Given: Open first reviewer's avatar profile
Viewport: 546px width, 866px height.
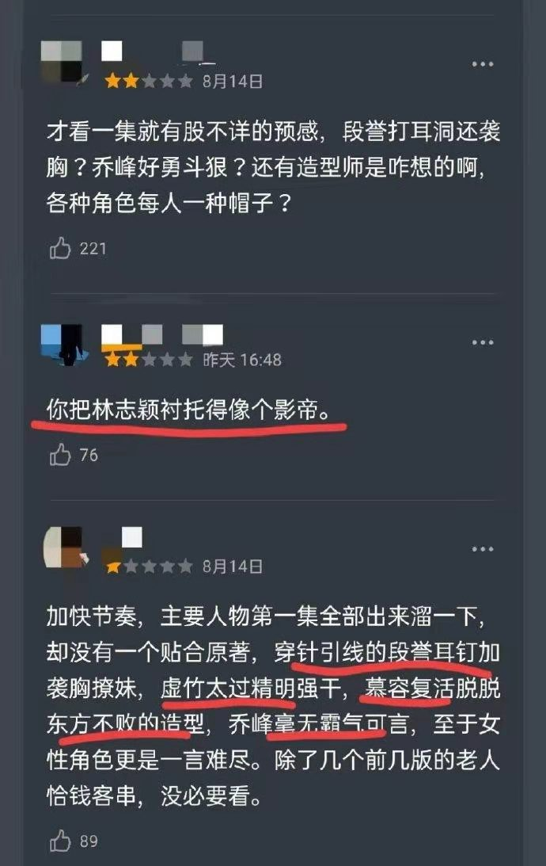Looking at the screenshot, I should [63, 61].
